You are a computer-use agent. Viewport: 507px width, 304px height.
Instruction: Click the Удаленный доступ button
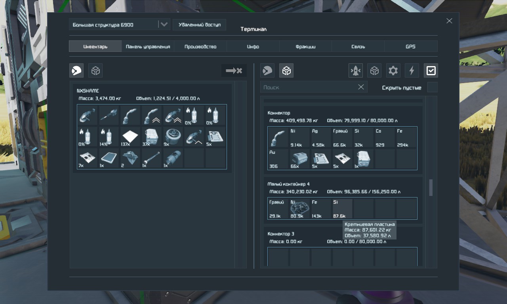[199, 25]
